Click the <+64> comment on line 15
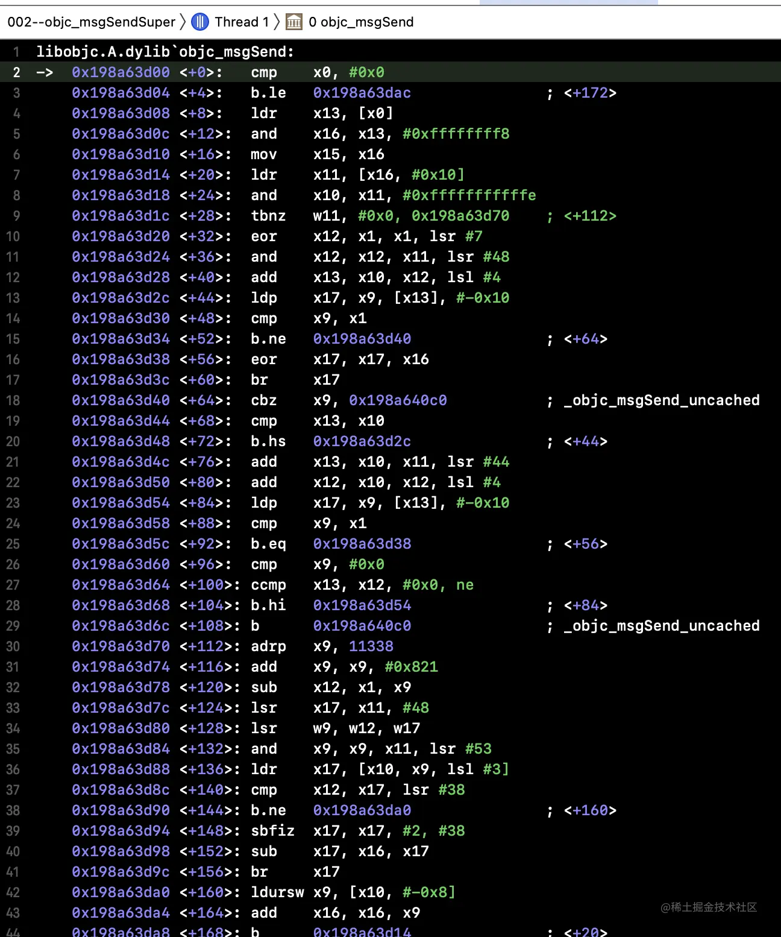781x937 pixels. click(x=586, y=339)
